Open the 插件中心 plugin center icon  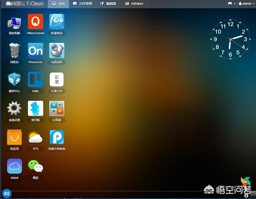tap(14, 79)
